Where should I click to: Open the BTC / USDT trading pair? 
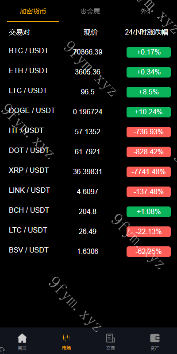(x=88, y=52)
